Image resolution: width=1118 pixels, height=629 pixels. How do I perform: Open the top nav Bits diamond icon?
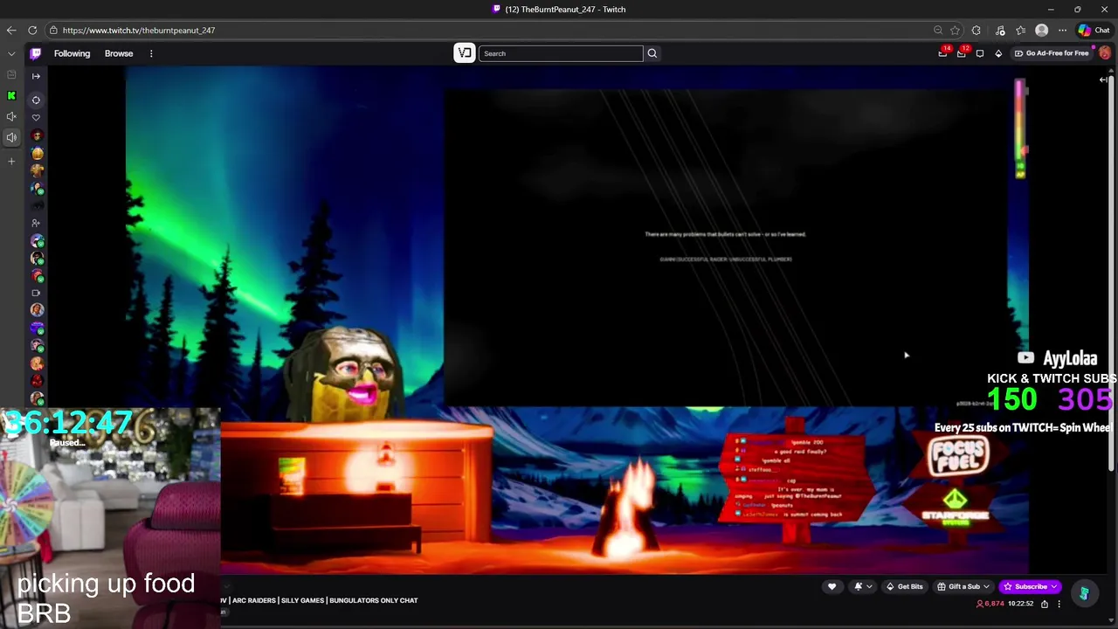coord(998,53)
